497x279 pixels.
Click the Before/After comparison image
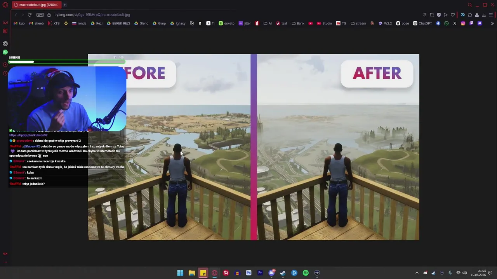(254, 147)
